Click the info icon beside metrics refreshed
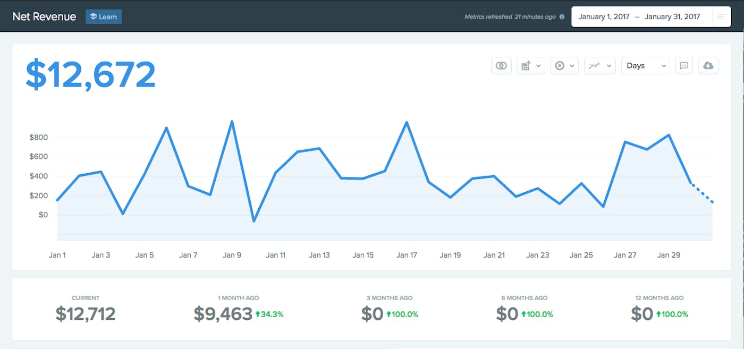The image size is (744, 349). click(x=562, y=17)
